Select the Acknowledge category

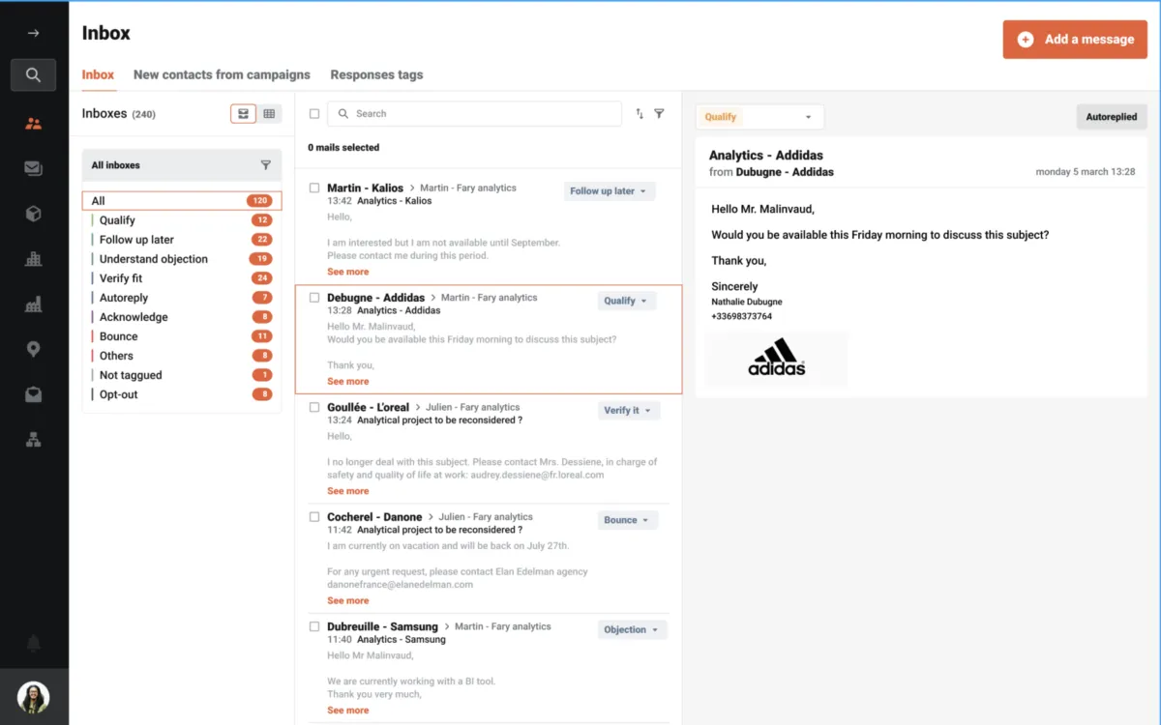[182, 317]
